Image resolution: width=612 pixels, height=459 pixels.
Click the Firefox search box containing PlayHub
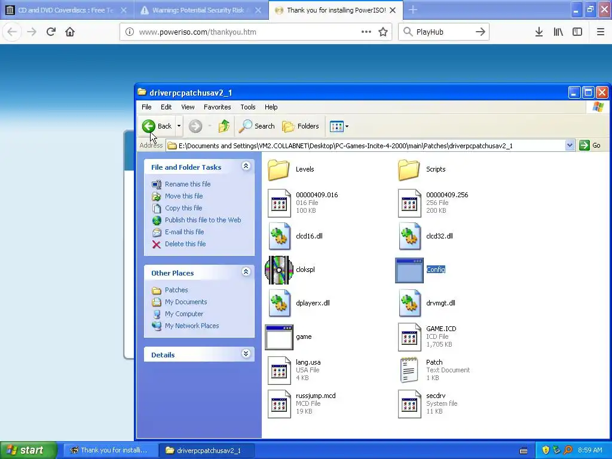pos(444,32)
